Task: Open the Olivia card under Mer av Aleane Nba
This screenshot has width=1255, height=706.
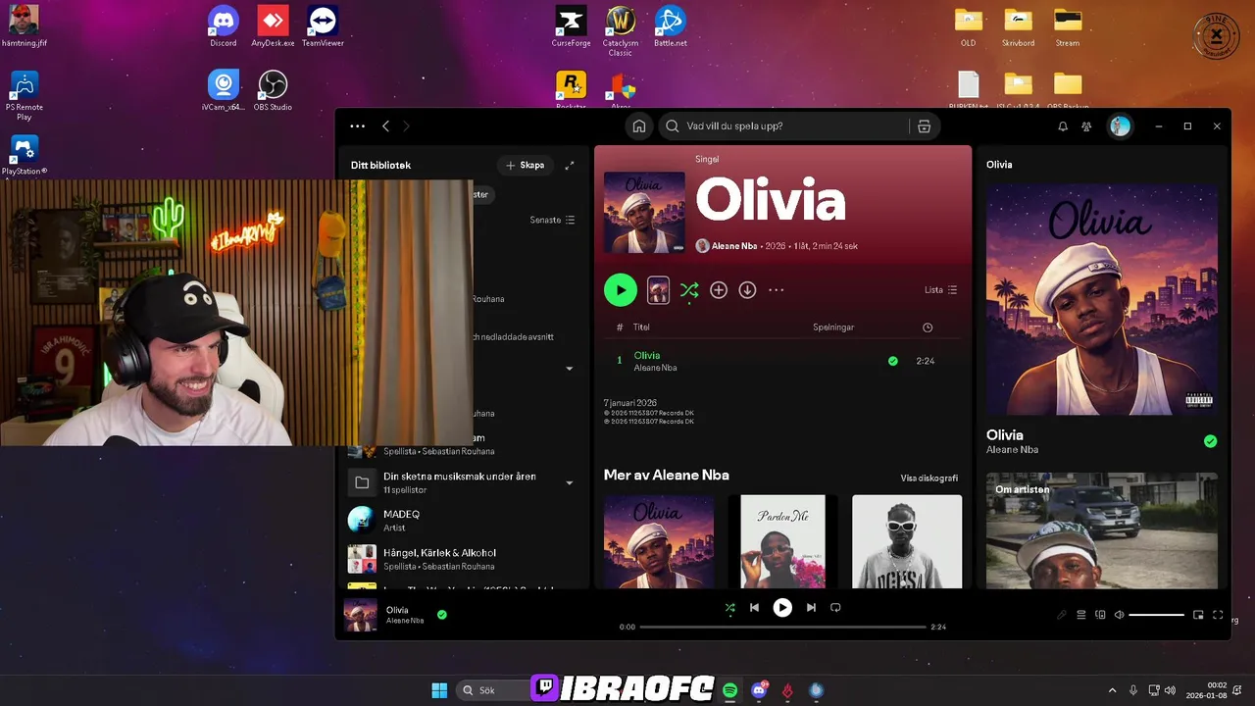Action: [659, 541]
